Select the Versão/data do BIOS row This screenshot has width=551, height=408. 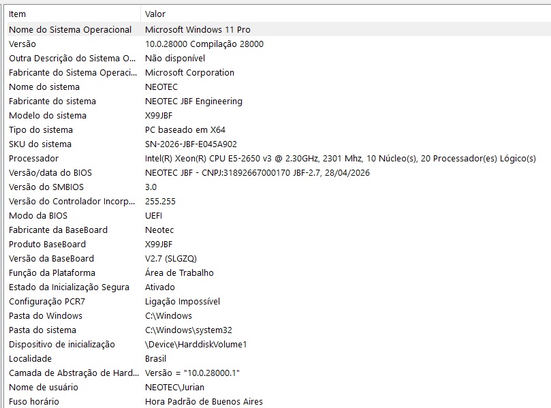pos(50,173)
